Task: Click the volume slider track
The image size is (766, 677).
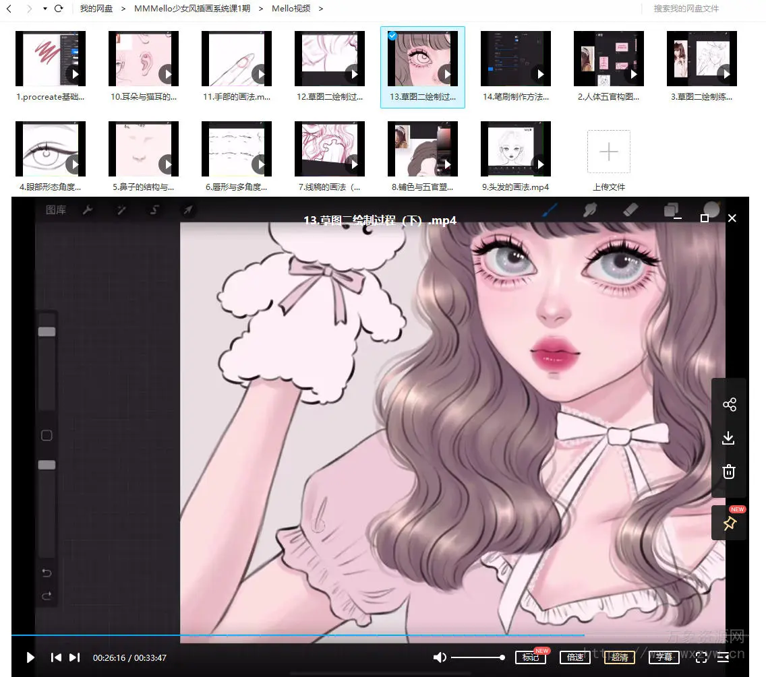Action: pos(477,657)
